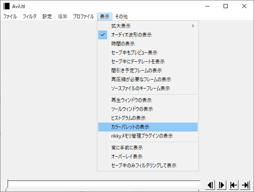Open the プロファイル menu
The height and width of the screenshot is (192, 254).
(84, 17)
